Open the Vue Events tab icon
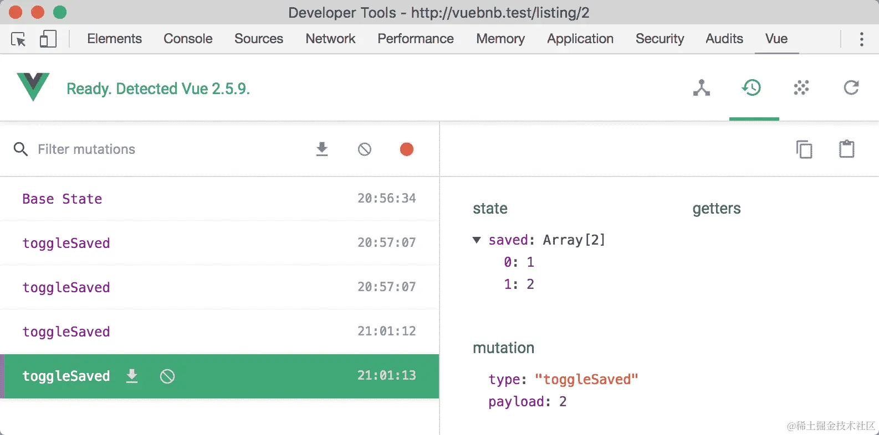This screenshot has width=879, height=435. pos(801,88)
